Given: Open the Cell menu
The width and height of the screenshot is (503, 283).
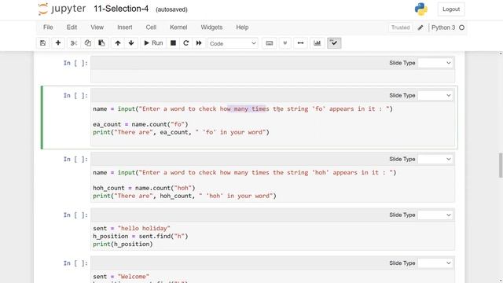Looking at the screenshot, I should coord(151,28).
